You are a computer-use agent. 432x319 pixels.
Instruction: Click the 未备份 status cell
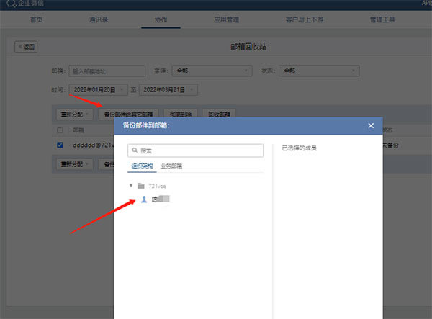coord(390,145)
